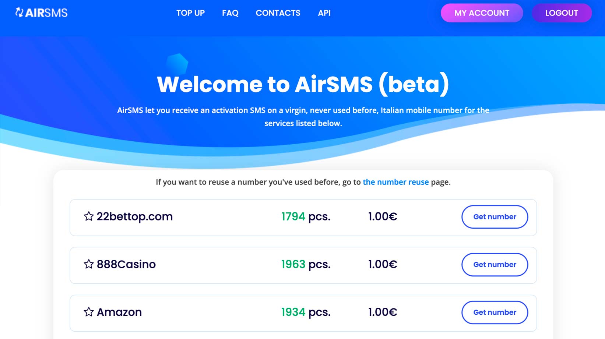
Task: Go to the FAQ page
Action: coord(230,13)
